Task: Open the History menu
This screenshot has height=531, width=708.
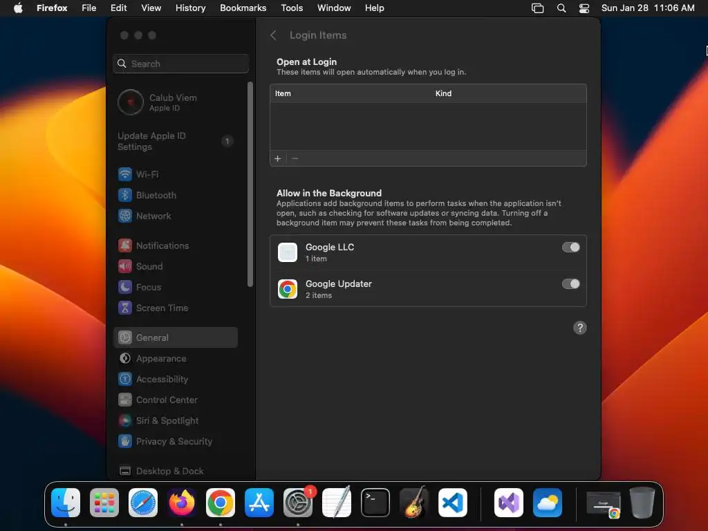Action: click(x=191, y=8)
